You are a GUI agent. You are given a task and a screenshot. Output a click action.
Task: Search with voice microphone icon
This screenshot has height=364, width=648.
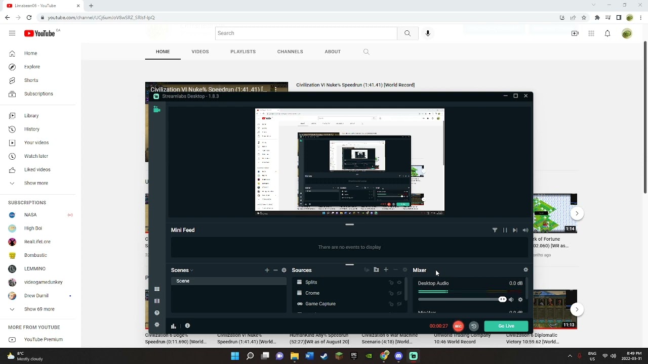click(428, 33)
